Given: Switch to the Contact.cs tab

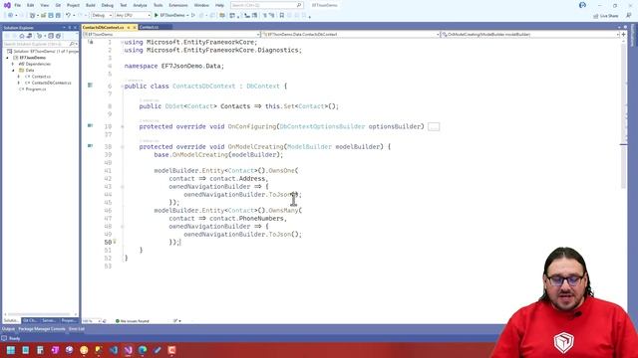Looking at the screenshot, I should [x=149, y=27].
